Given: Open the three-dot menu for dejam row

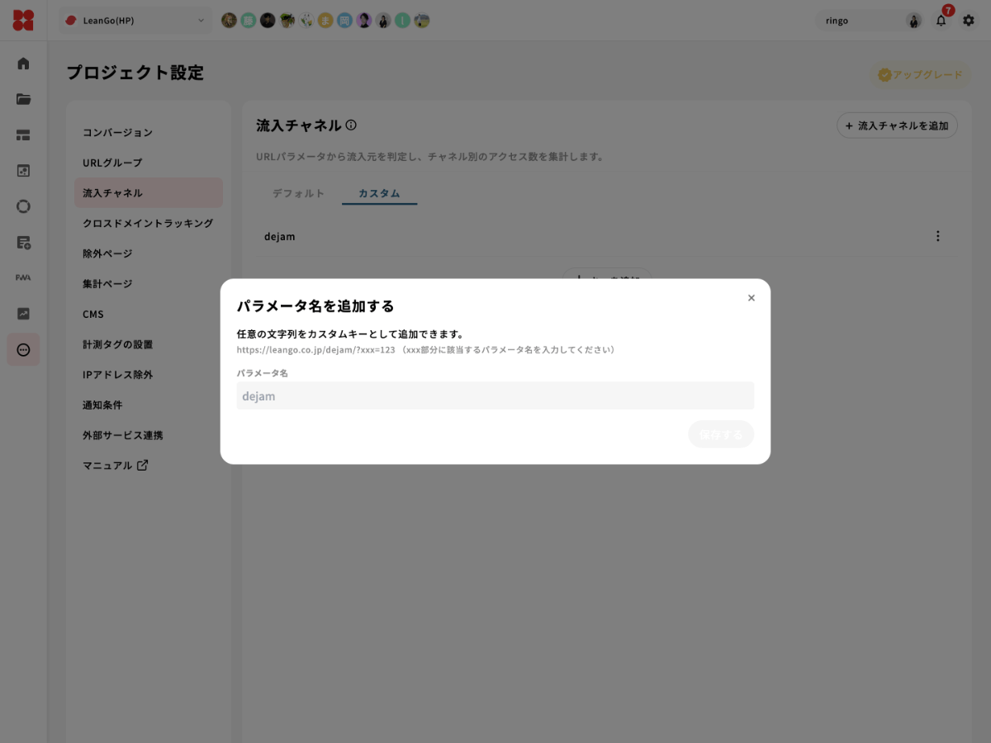Looking at the screenshot, I should pos(937,236).
